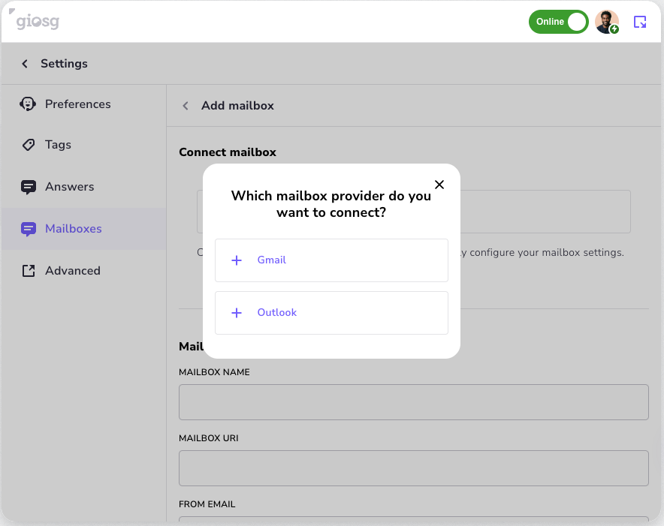The image size is (664, 526).
Task: Click the Mailboxes chat icon
Action: [x=27, y=228]
